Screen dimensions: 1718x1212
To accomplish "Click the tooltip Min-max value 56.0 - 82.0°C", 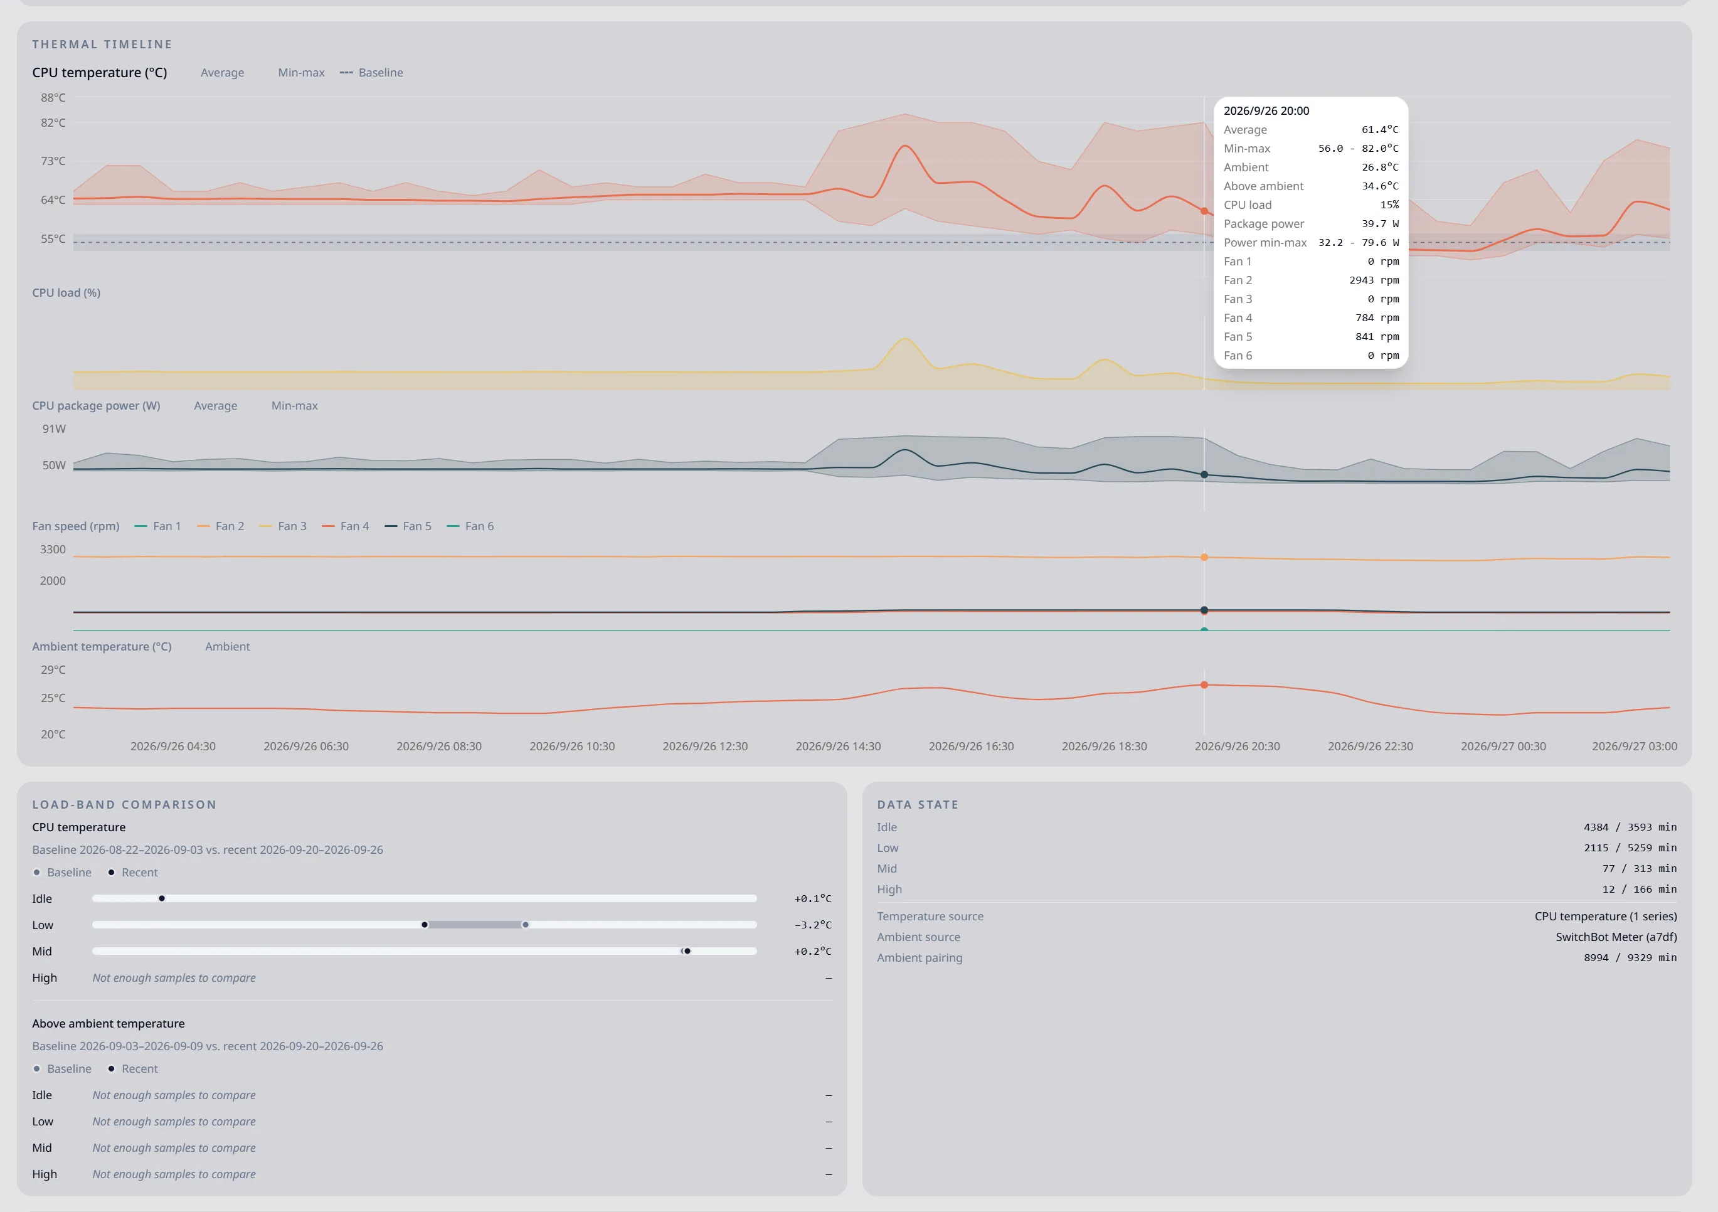I will [x=1358, y=148].
